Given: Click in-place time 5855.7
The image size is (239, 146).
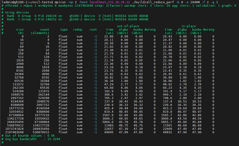Looking at the screenshot, I should point(167,122).
